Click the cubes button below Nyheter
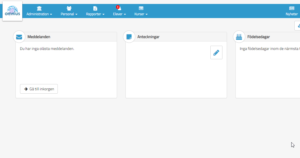Image resolution: width=300 pixels, height=158 pixels. coord(298,26)
